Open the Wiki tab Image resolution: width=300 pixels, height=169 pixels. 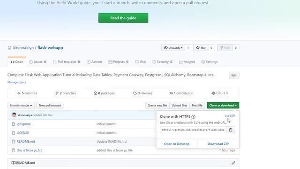pyautogui.click(x=141, y=61)
